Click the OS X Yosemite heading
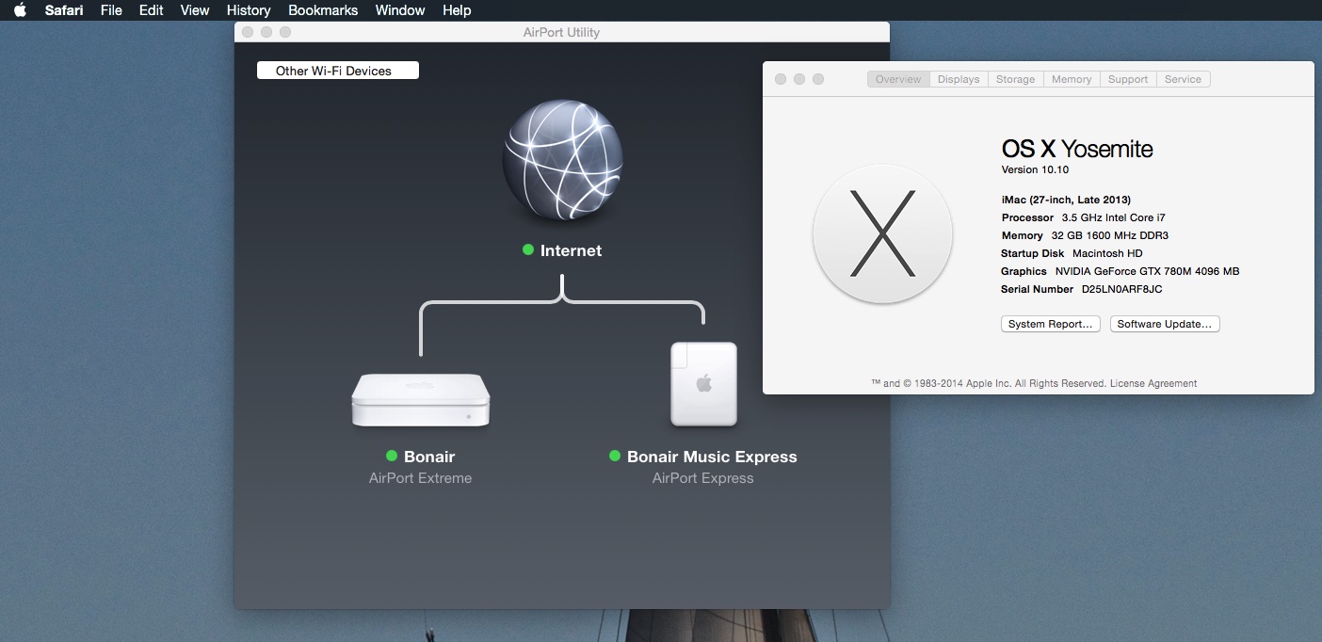 pyautogui.click(x=1077, y=149)
